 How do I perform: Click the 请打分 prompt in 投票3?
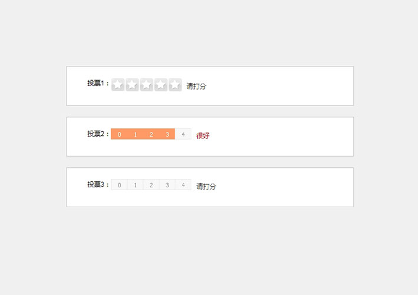click(x=206, y=186)
